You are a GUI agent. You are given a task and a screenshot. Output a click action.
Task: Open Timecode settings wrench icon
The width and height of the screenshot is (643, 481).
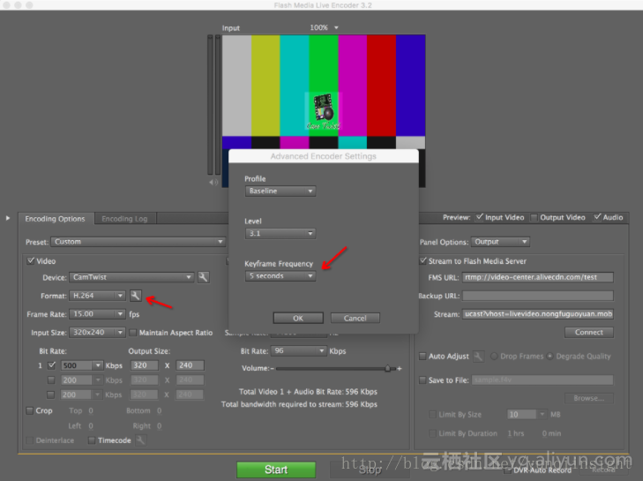click(140, 440)
